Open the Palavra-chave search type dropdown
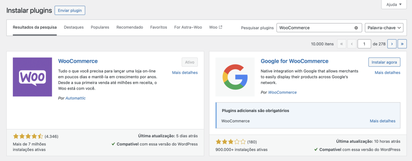This screenshot has height=161, width=412. pos(384,28)
